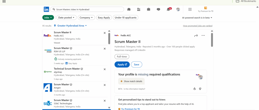Open How promoted jobs are ranked link
The height and width of the screenshot is (110, 259).
(x=198, y=26)
